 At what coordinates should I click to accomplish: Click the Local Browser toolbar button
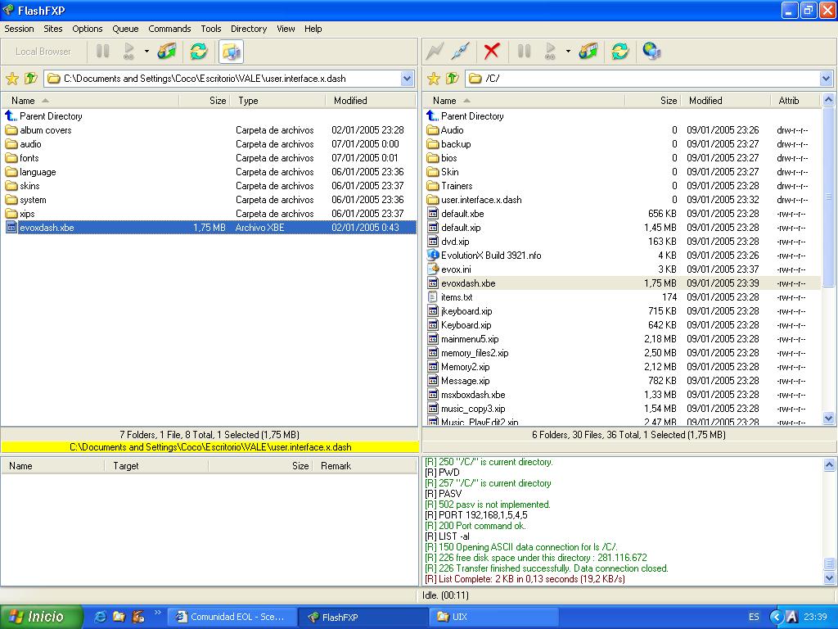pyautogui.click(x=43, y=52)
